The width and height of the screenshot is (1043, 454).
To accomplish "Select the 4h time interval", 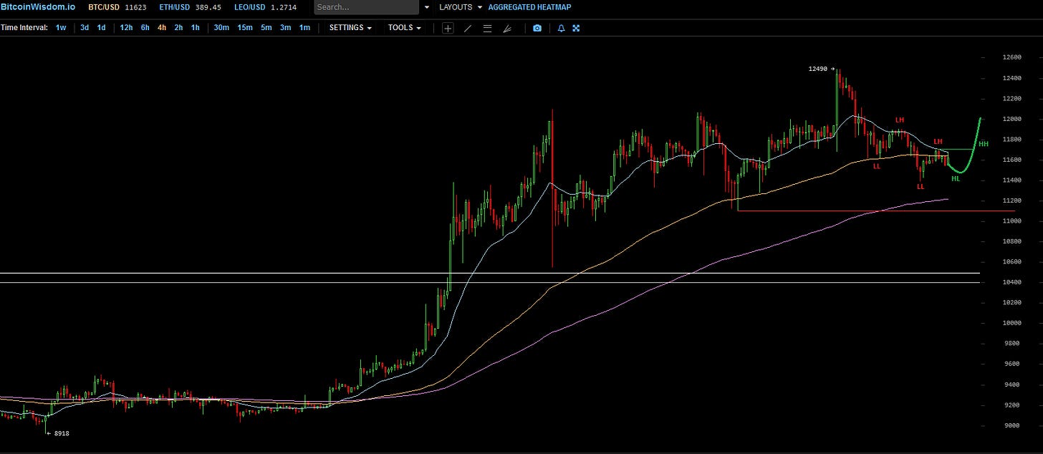I will (x=162, y=28).
